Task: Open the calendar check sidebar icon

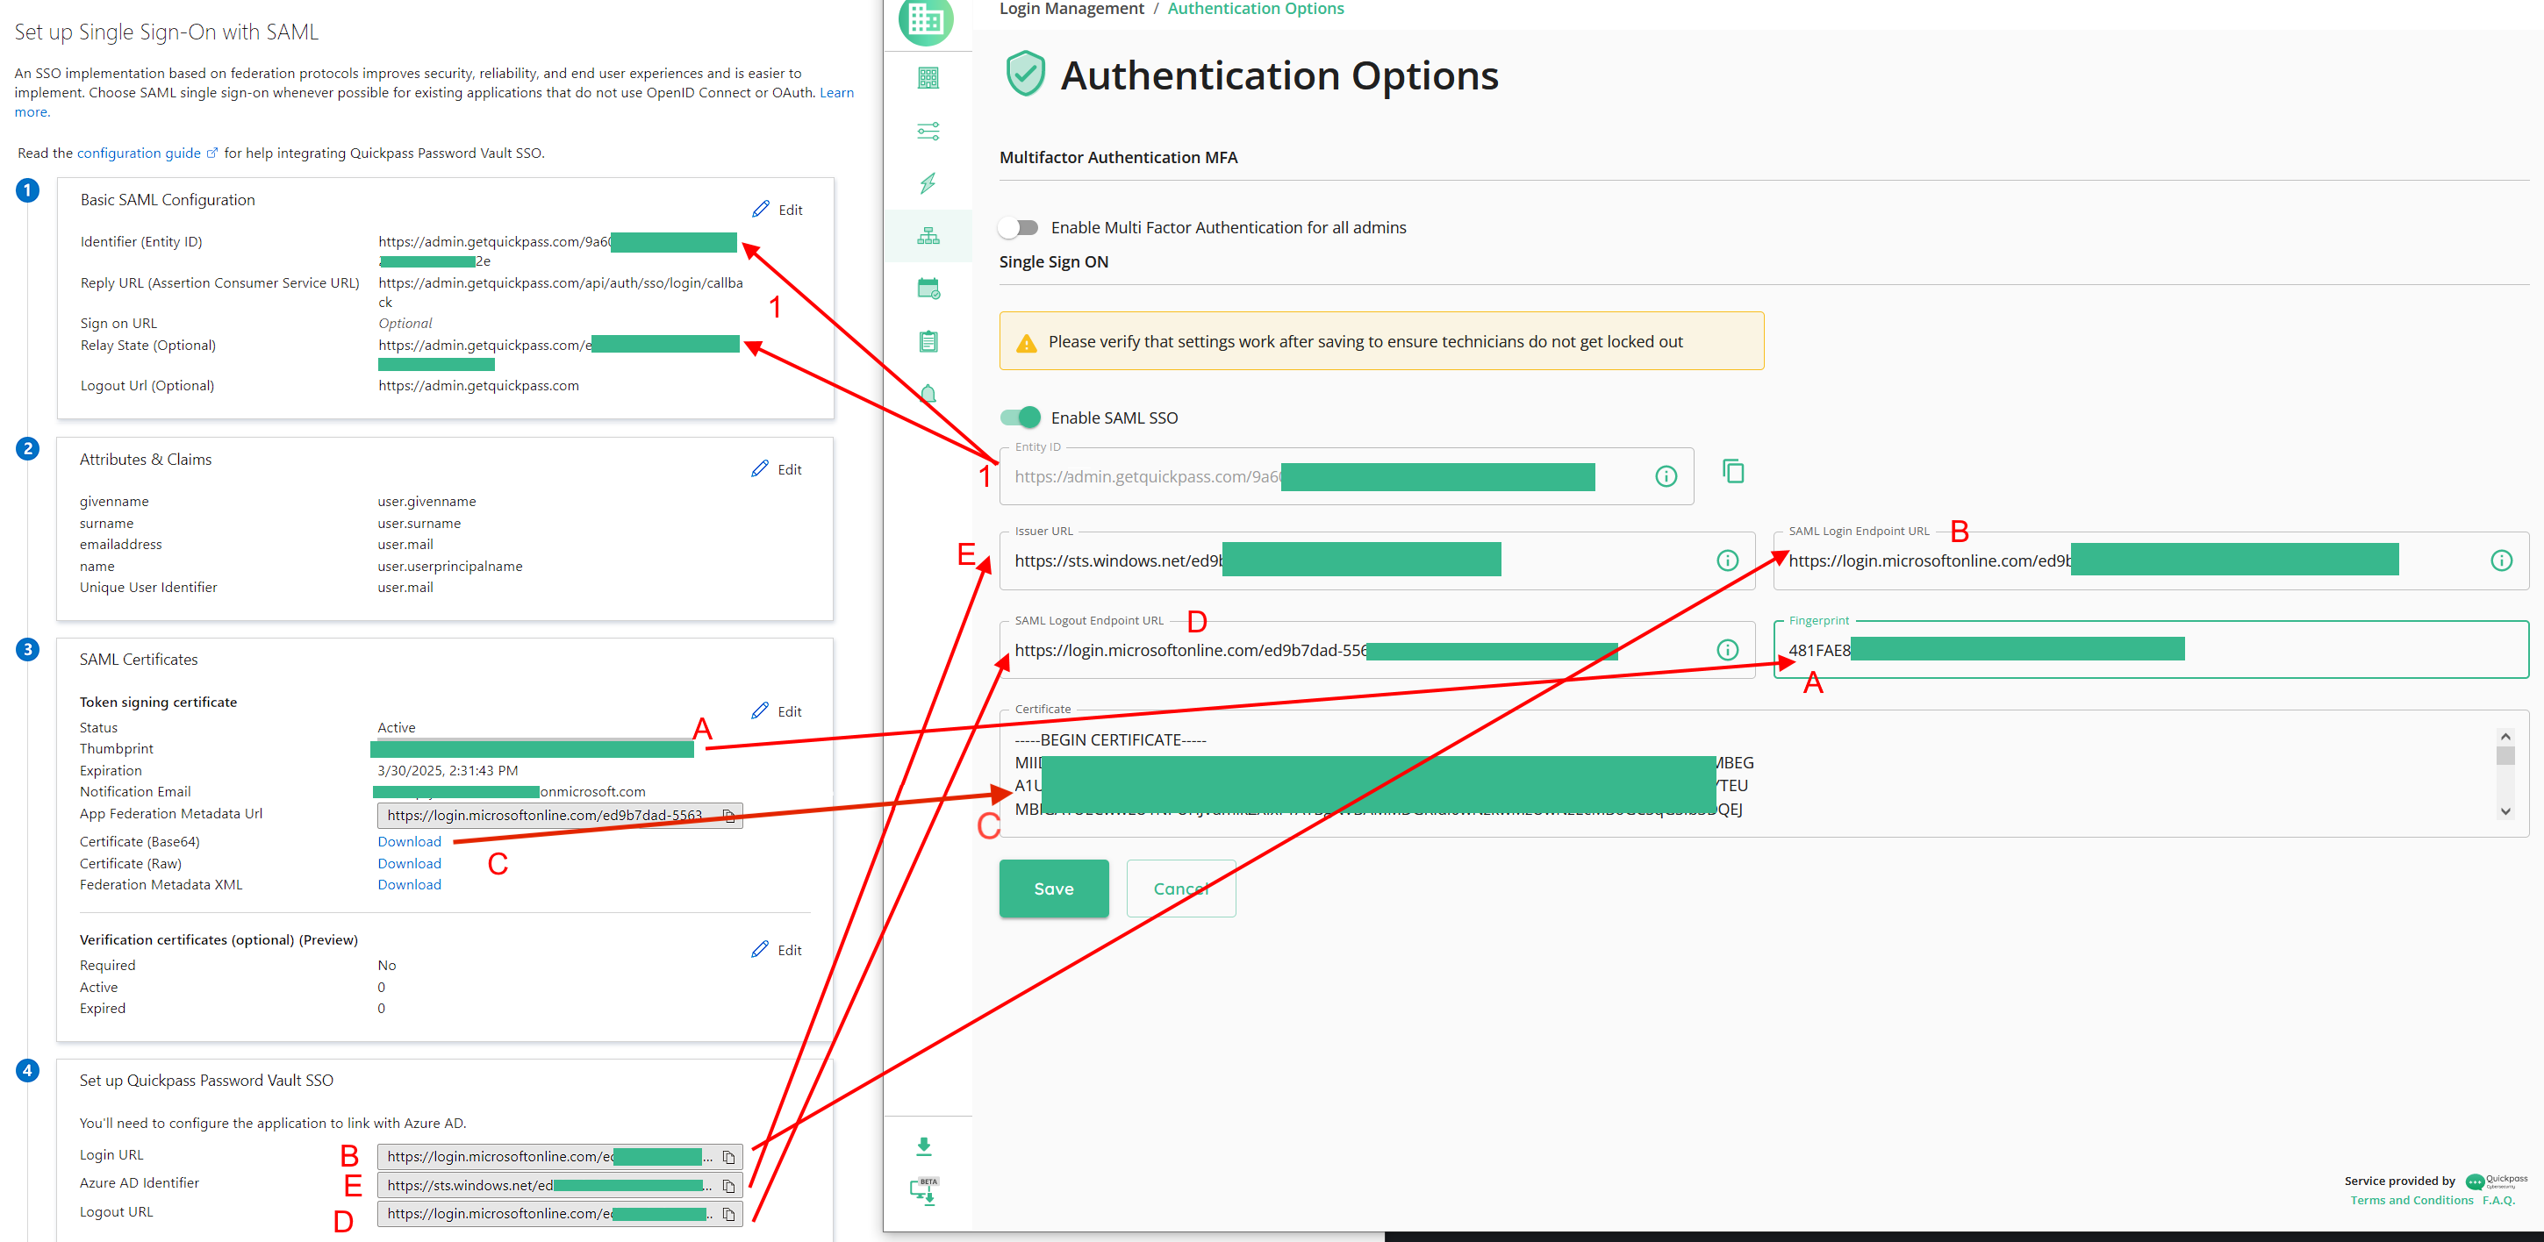Action: (928, 289)
